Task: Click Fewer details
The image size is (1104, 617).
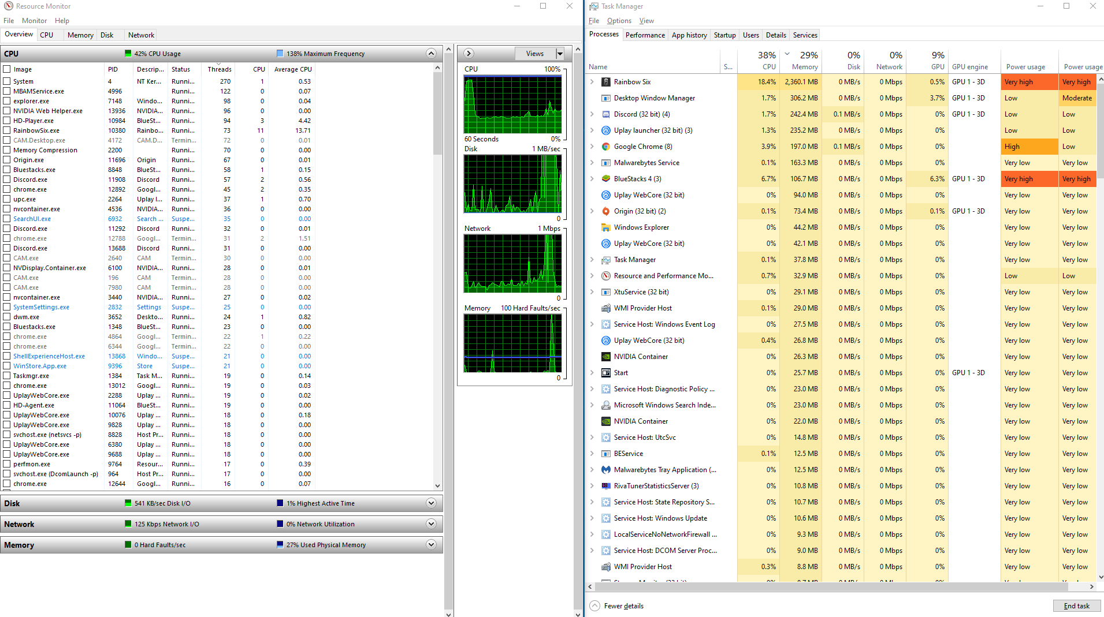Action: [x=617, y=606]
